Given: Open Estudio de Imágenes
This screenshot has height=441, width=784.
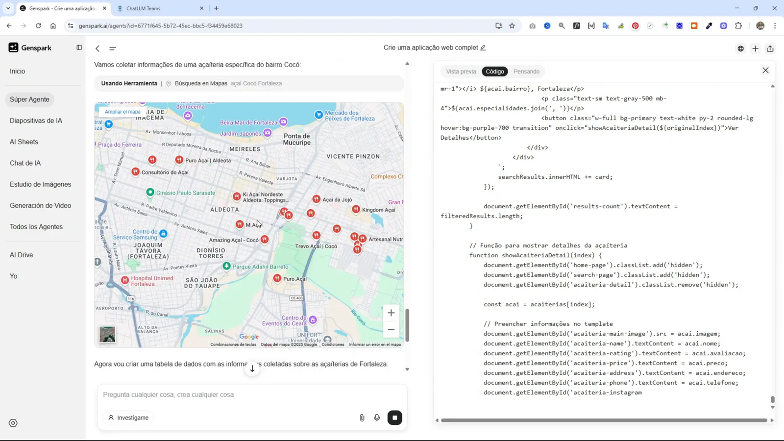Looking at the screenshot, I should tap(40, 184).
